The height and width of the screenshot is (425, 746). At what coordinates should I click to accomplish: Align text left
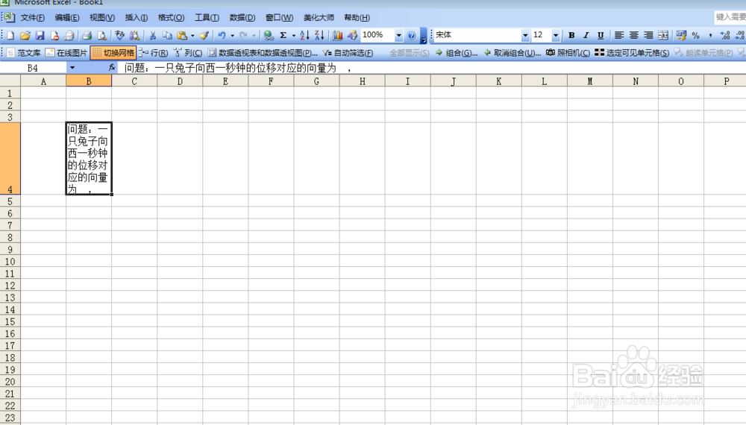(619, 35)
